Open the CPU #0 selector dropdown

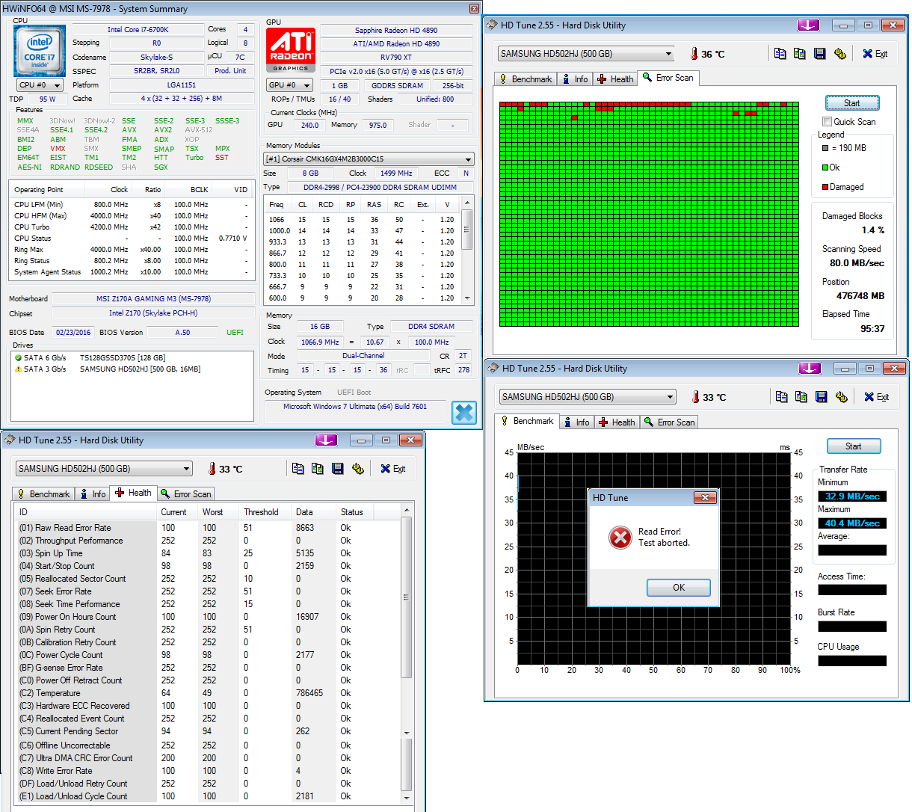(x=40, y=85)
